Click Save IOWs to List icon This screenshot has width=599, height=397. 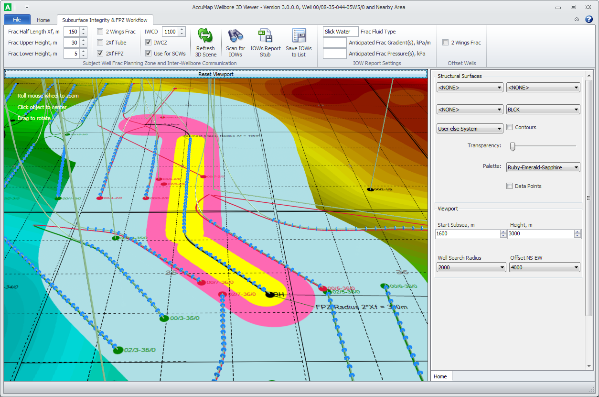299,36
